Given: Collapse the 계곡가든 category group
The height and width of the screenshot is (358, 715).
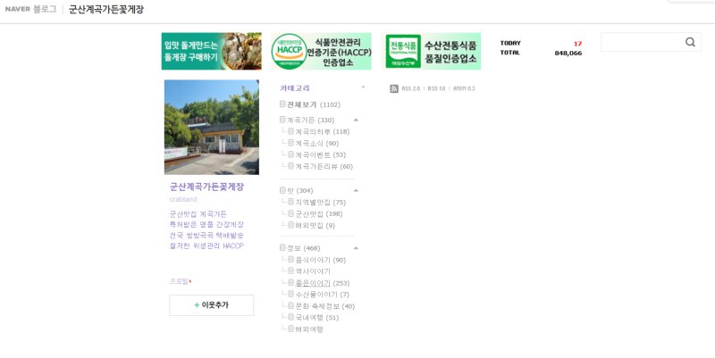Looking at the screenshot, I should pyautogui.click(x=356, y=121).
